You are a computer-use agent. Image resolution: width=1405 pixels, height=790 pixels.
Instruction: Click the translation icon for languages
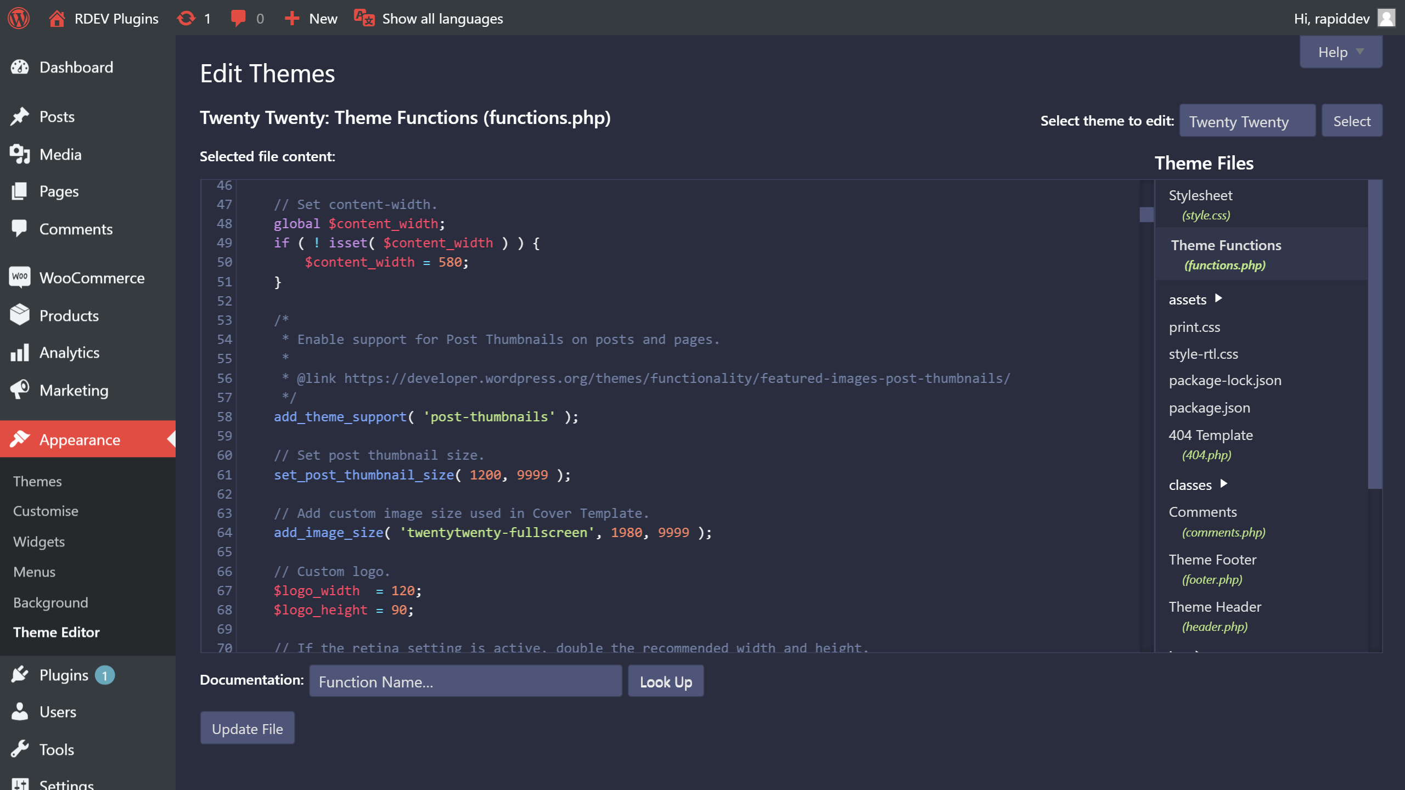[364, 18]
